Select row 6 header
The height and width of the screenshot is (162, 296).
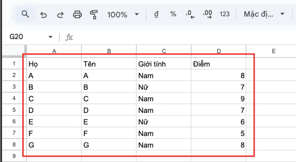pos(14,121)
